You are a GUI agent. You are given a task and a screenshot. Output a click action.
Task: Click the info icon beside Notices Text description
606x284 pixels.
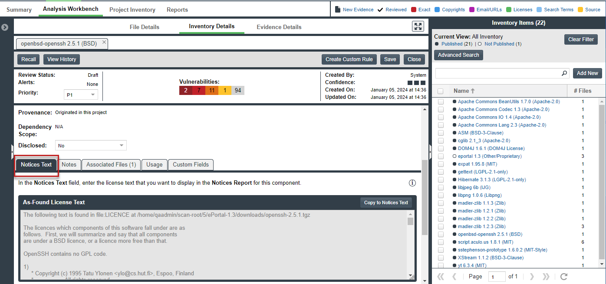point(412,183)
